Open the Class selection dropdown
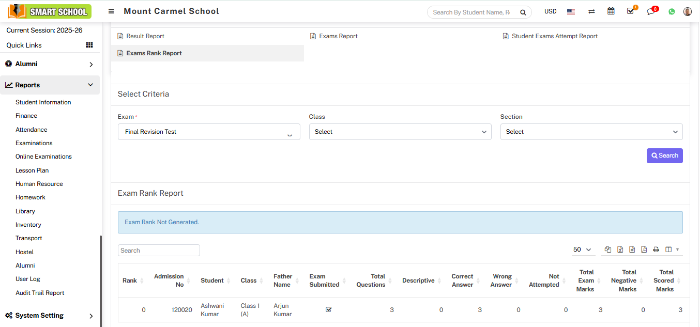This screenshot has height=327, width=700. click(x=400, y=132)
